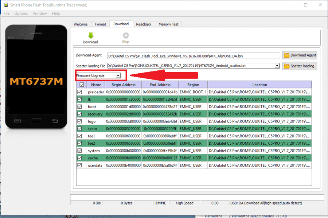Click the userdata row name

pos(96,165)
